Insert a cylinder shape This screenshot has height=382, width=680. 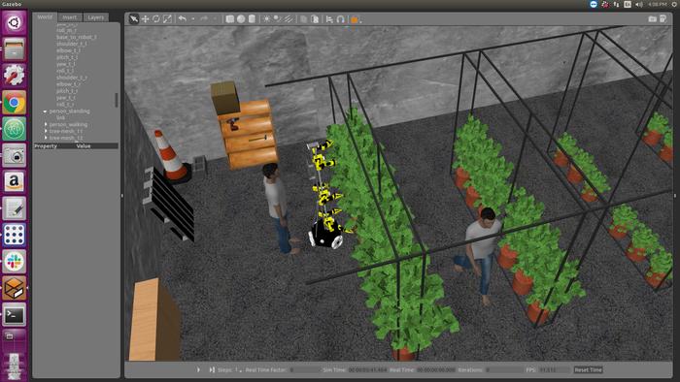252,19
